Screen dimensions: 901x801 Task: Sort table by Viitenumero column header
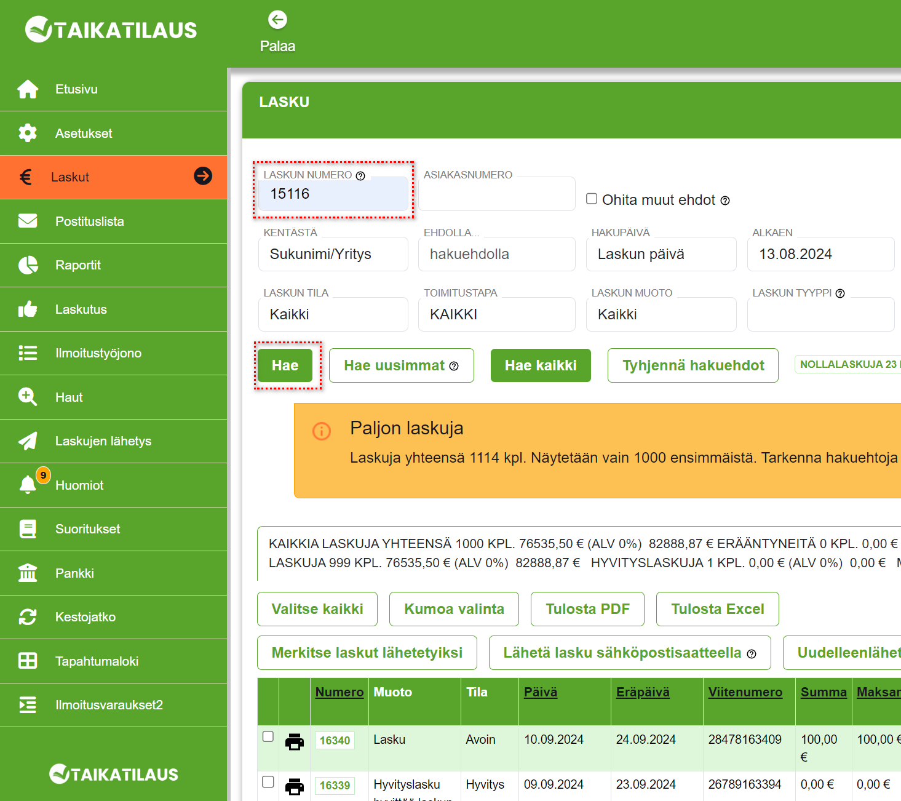tap(745, 692)
